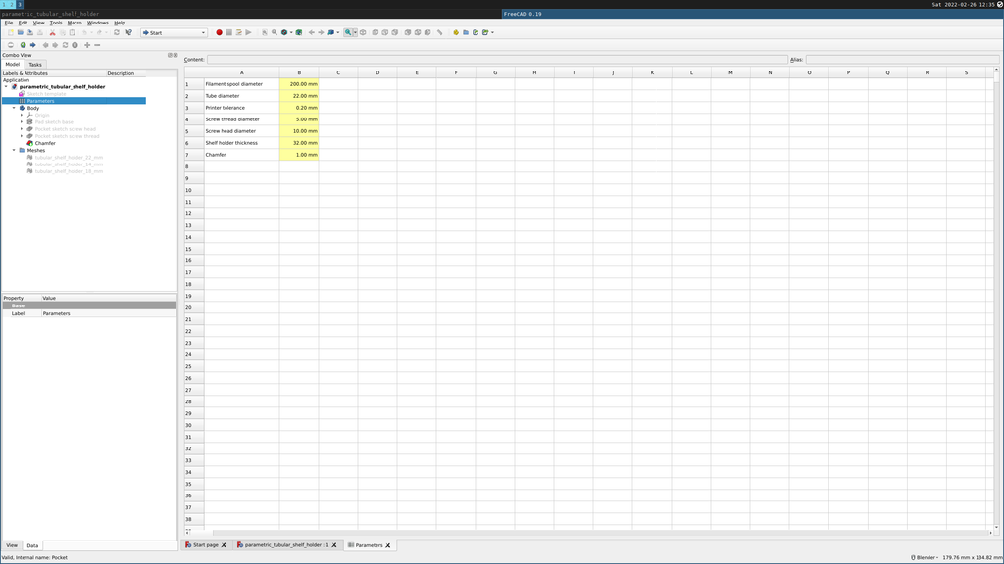
Task: Click the Create part yellow icon
Action: point(456,32)
